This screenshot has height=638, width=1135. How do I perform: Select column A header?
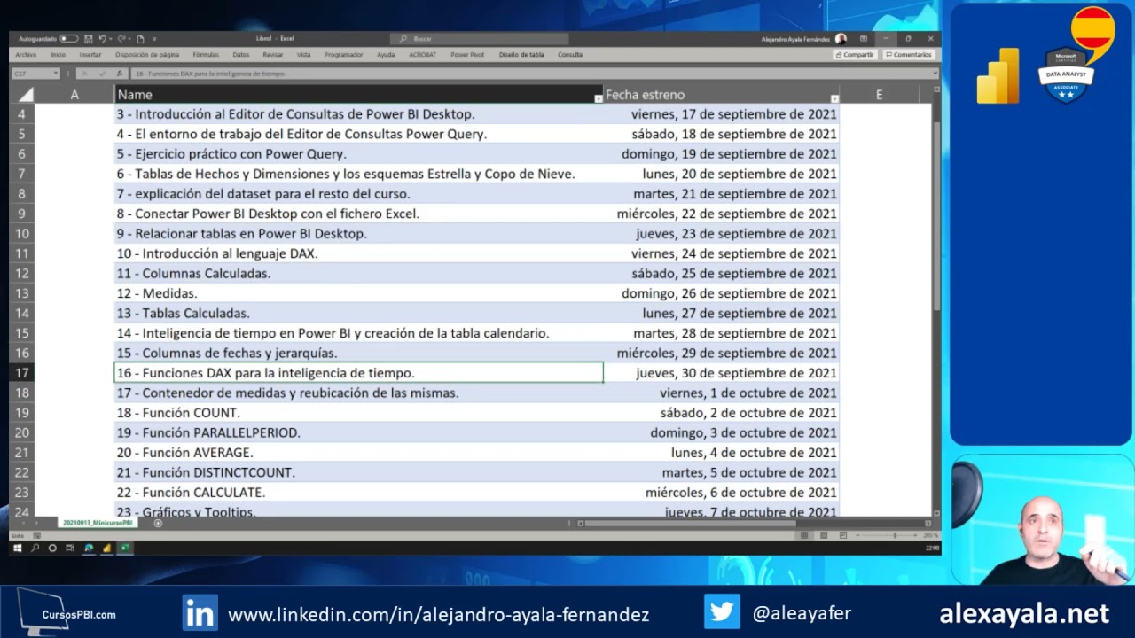click(x=74, y=95)
